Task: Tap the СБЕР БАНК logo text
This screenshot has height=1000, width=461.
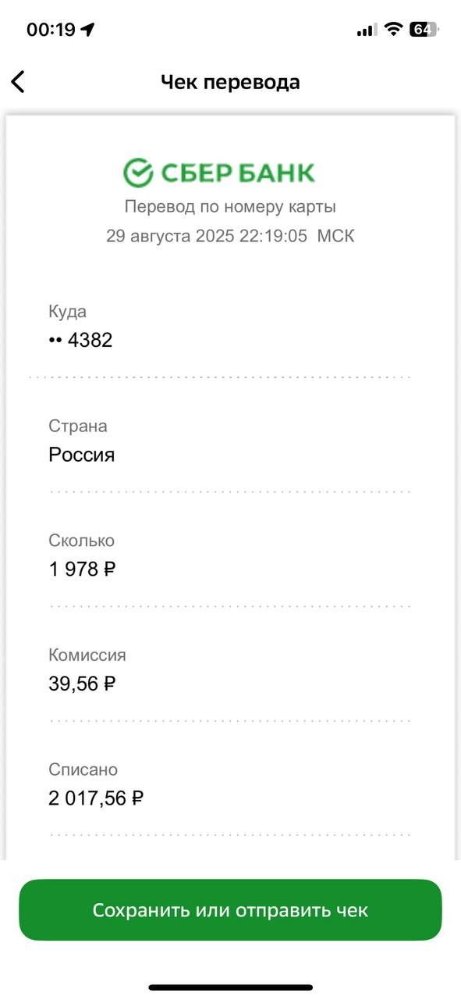Action: click(x=238, y=173)
